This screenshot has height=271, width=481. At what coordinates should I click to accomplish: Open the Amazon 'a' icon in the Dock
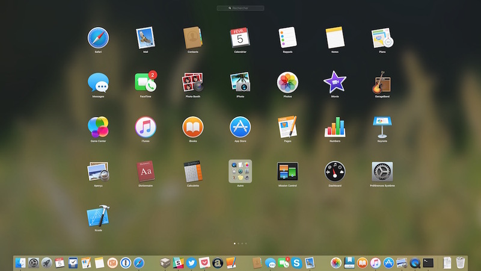click(x=218, y=263)
